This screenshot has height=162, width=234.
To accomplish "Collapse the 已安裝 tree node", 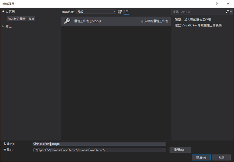I will (3, 11).
